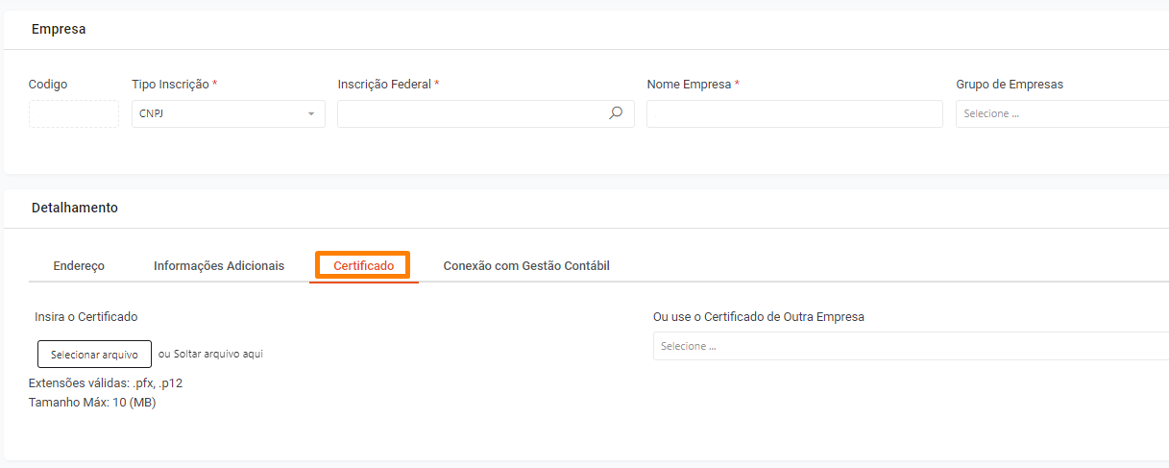Focus the Nome Empresa text field

click(x=794, y=113)
